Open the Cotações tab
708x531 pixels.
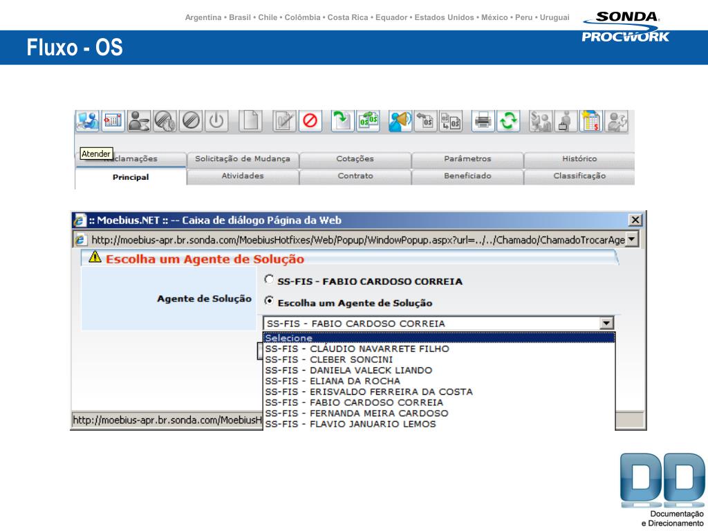tap(355, 159)
